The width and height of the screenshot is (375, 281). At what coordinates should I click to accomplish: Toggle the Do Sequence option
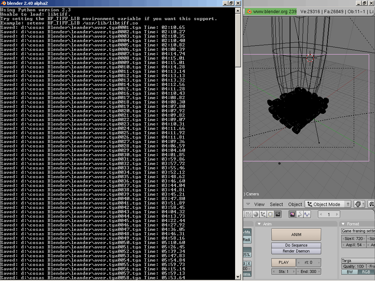296,246
